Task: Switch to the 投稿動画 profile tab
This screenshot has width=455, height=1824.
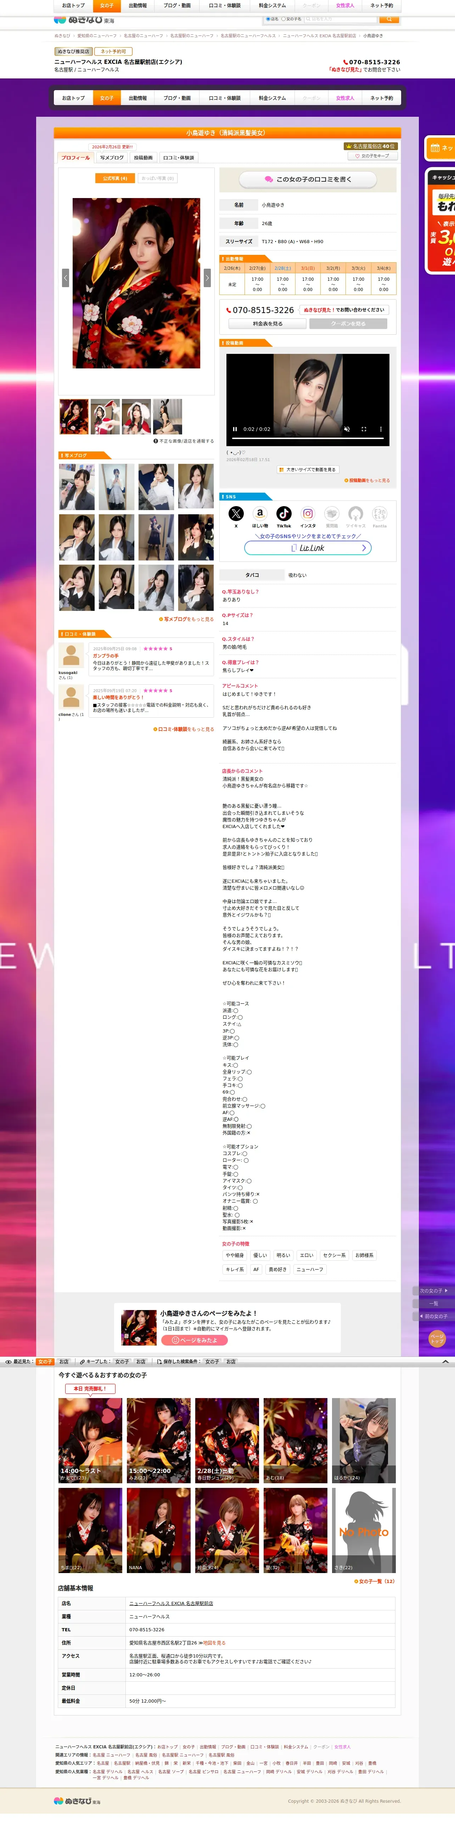Action: tap(144, 158)
